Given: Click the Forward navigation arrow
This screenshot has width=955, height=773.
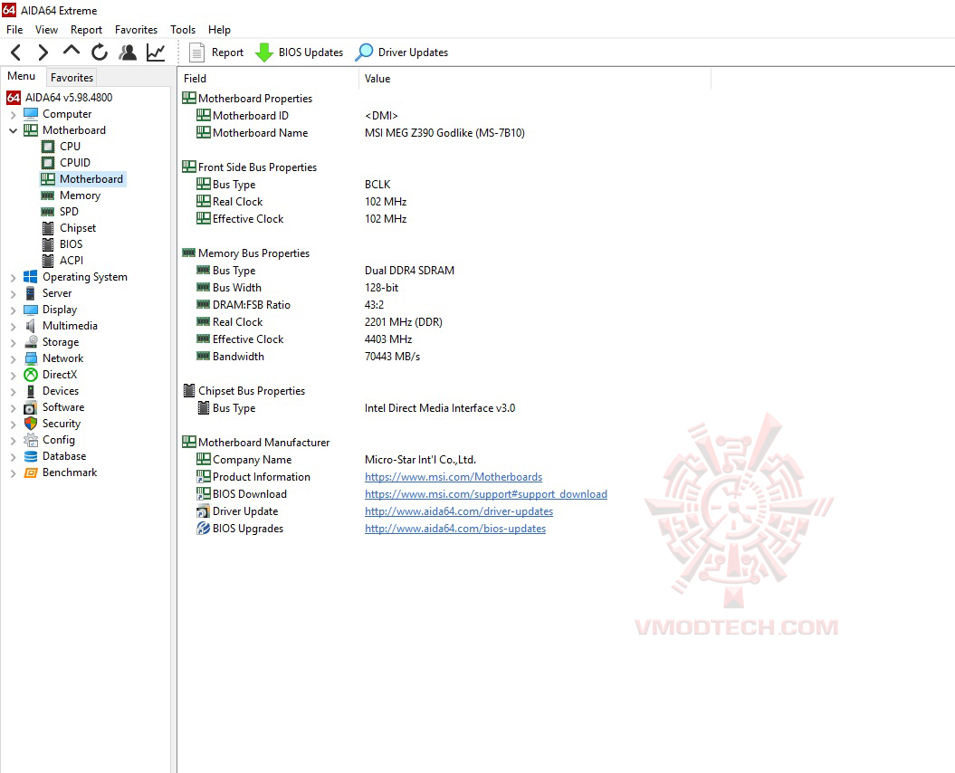Looking at the screenshot, I should [x=43, y=52].
